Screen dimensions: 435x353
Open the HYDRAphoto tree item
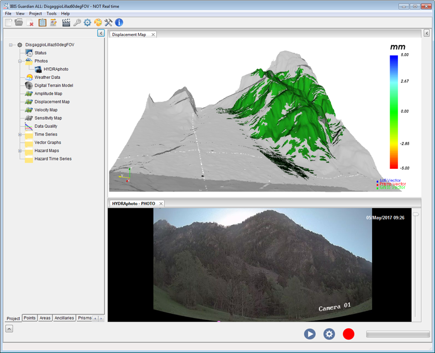[x=56, y=69]
